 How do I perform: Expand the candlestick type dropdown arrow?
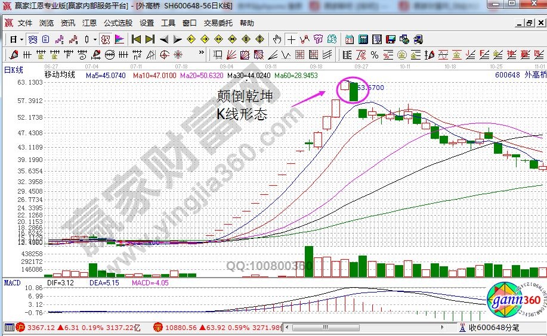click(x=94, y=39)
